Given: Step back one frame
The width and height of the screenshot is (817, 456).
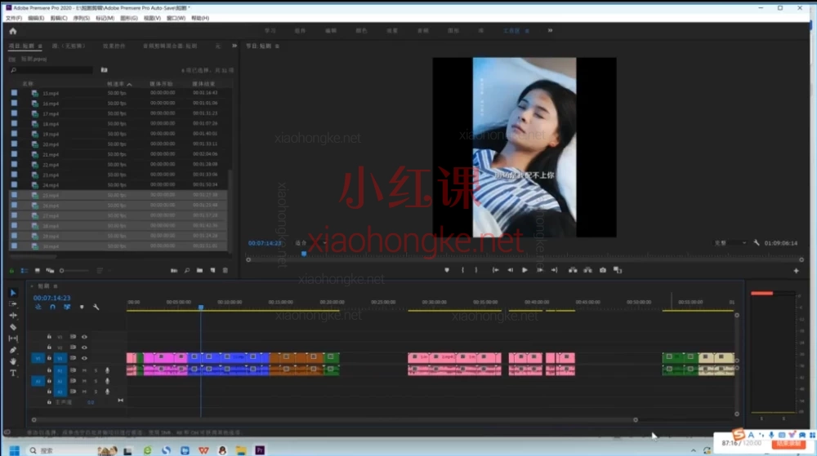Looking at the screenshot, I should pyautogui.click(x=510, y=270).
